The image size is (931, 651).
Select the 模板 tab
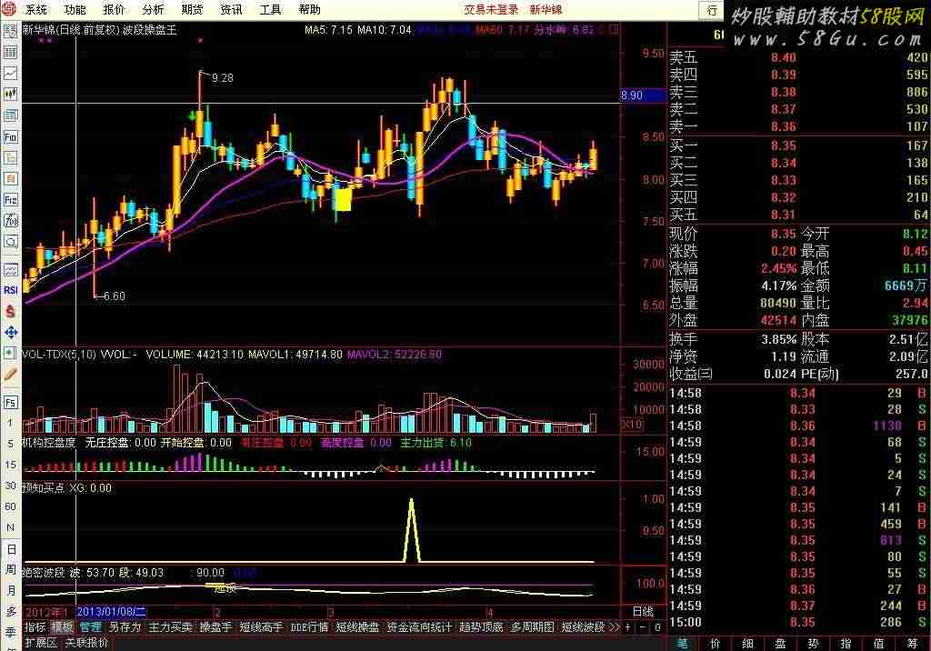coord(63,626)
